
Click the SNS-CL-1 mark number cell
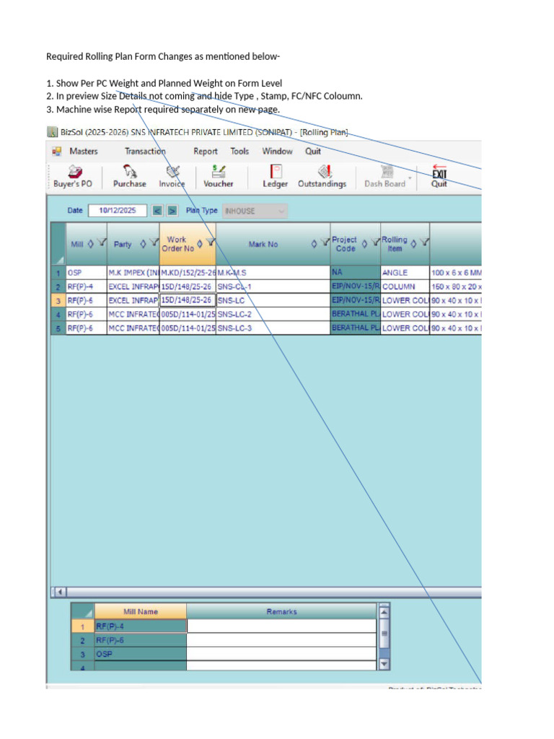point(273,287)
